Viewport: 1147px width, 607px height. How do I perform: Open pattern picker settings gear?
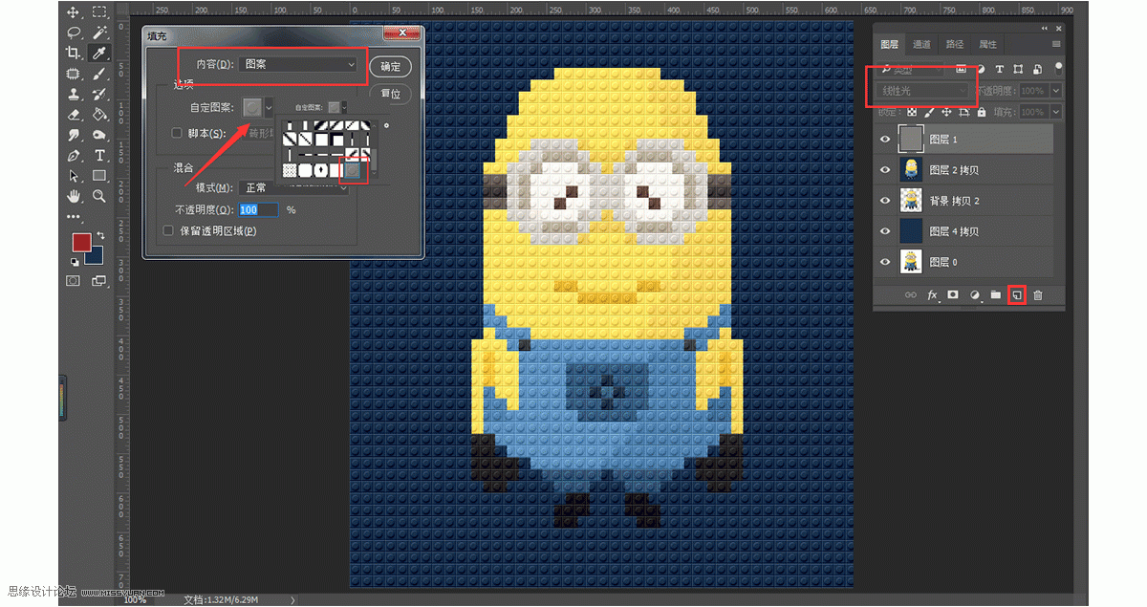[386, 125]
